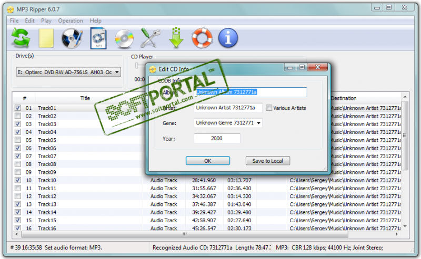Screen dimensions: 421x259
Task: Click the horizontal scrollbar of track list
Action: click(x=185, y=234)
